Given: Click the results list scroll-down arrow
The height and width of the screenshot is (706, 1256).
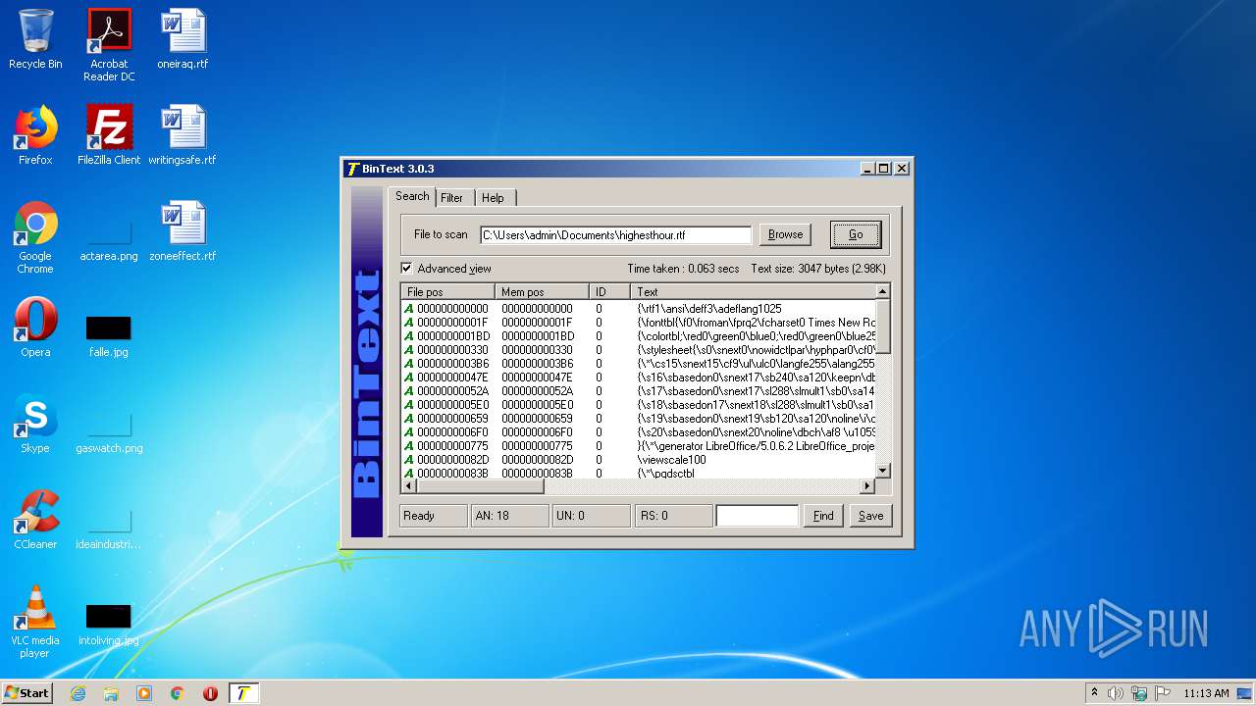Looking at the screenshot, I should 883,471.
